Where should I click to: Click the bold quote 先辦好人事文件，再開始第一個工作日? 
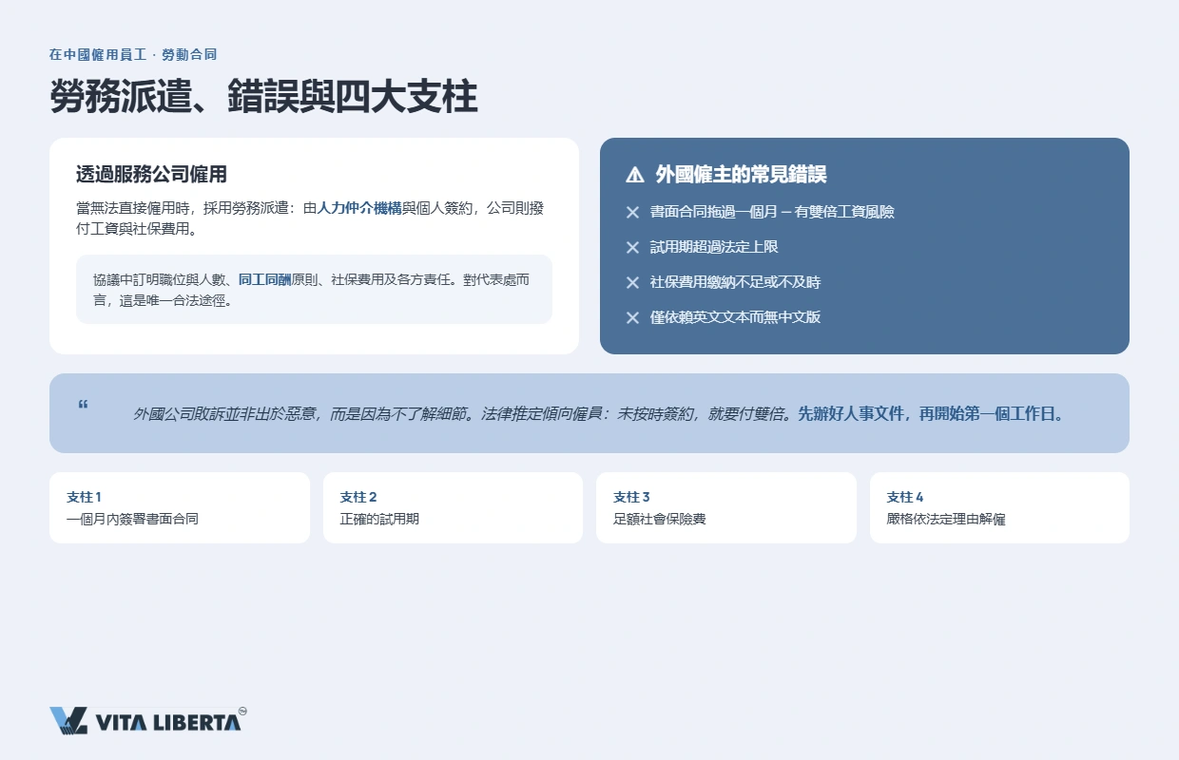tap(930, 414)
